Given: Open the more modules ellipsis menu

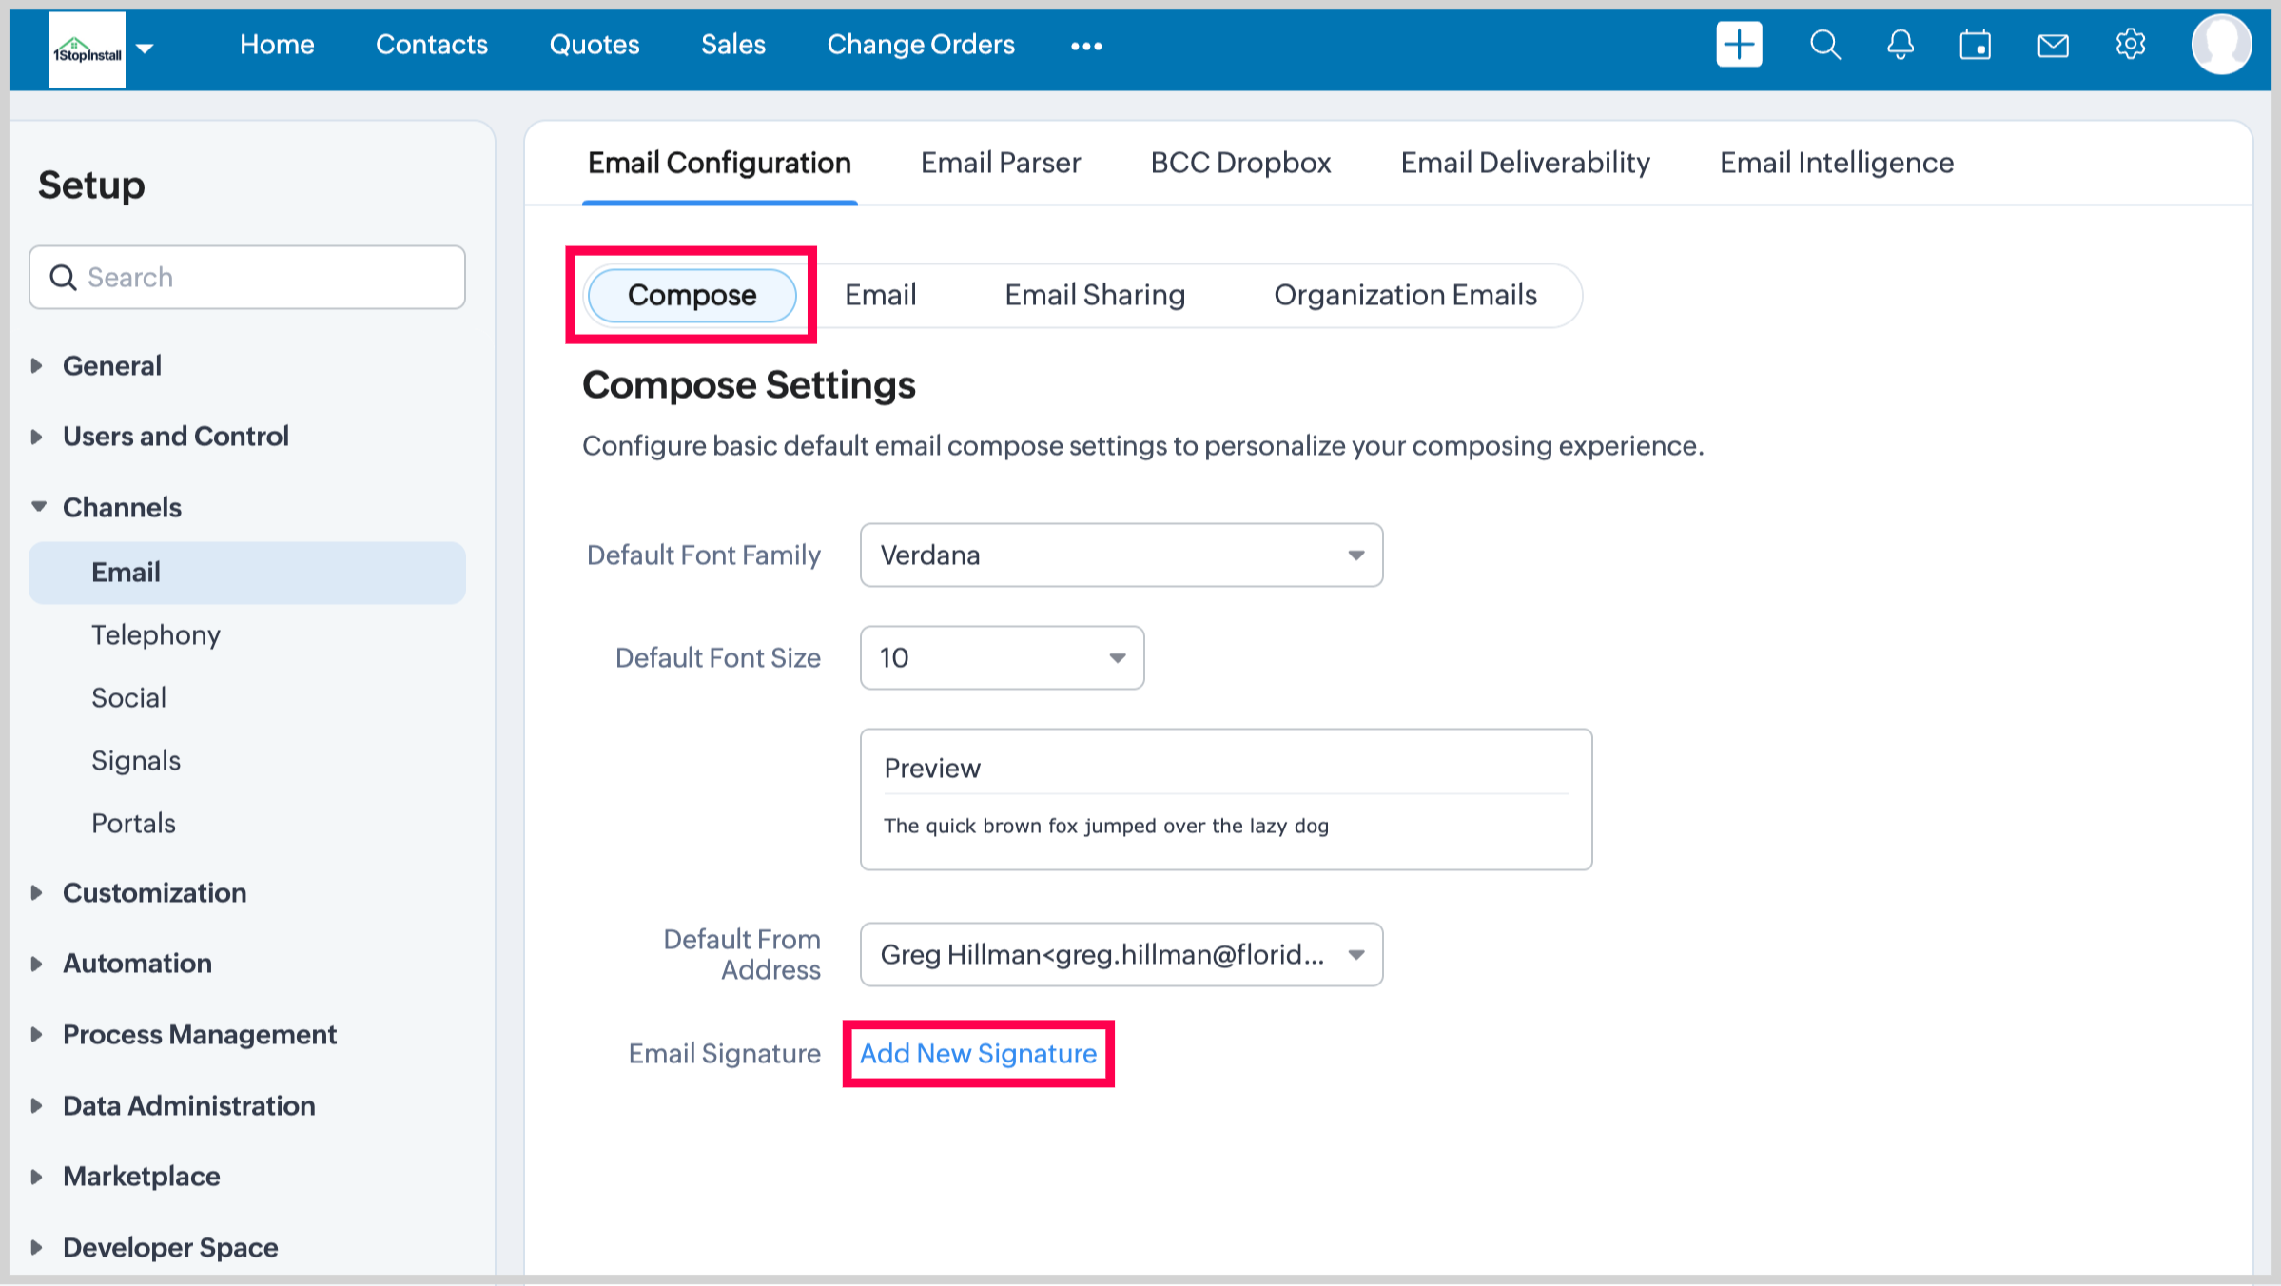Looking at the screenshot, I should click(1085, 46).
